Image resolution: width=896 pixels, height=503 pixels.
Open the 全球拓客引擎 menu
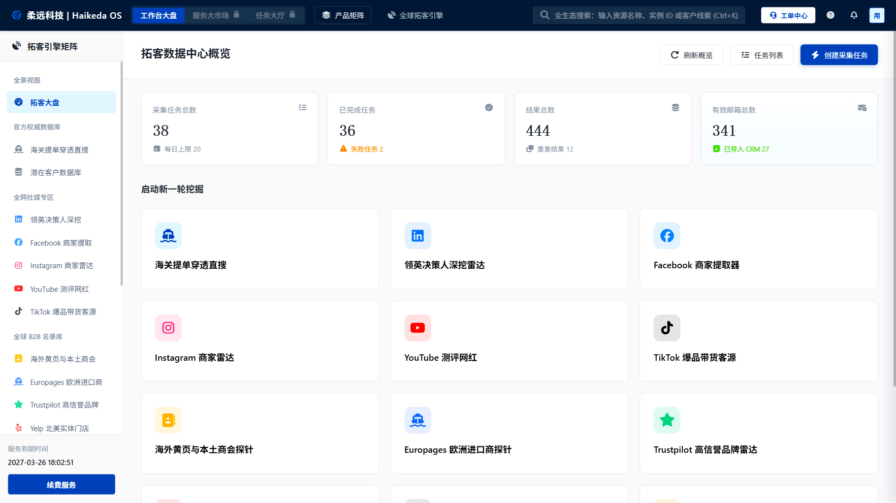pyautogui.click(x=416, y=15)
